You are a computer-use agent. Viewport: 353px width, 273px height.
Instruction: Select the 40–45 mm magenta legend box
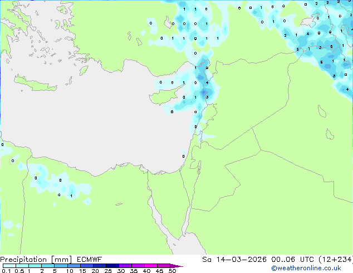151,266
